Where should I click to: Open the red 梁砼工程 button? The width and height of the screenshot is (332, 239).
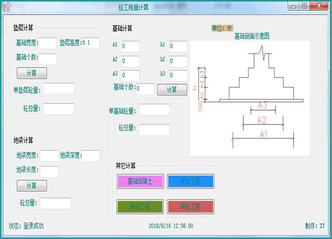coord(190,206)
